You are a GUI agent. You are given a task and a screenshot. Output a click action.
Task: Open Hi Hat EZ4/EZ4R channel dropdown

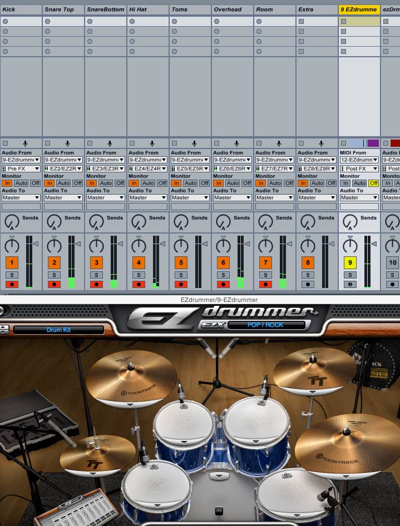coord(147,168)
